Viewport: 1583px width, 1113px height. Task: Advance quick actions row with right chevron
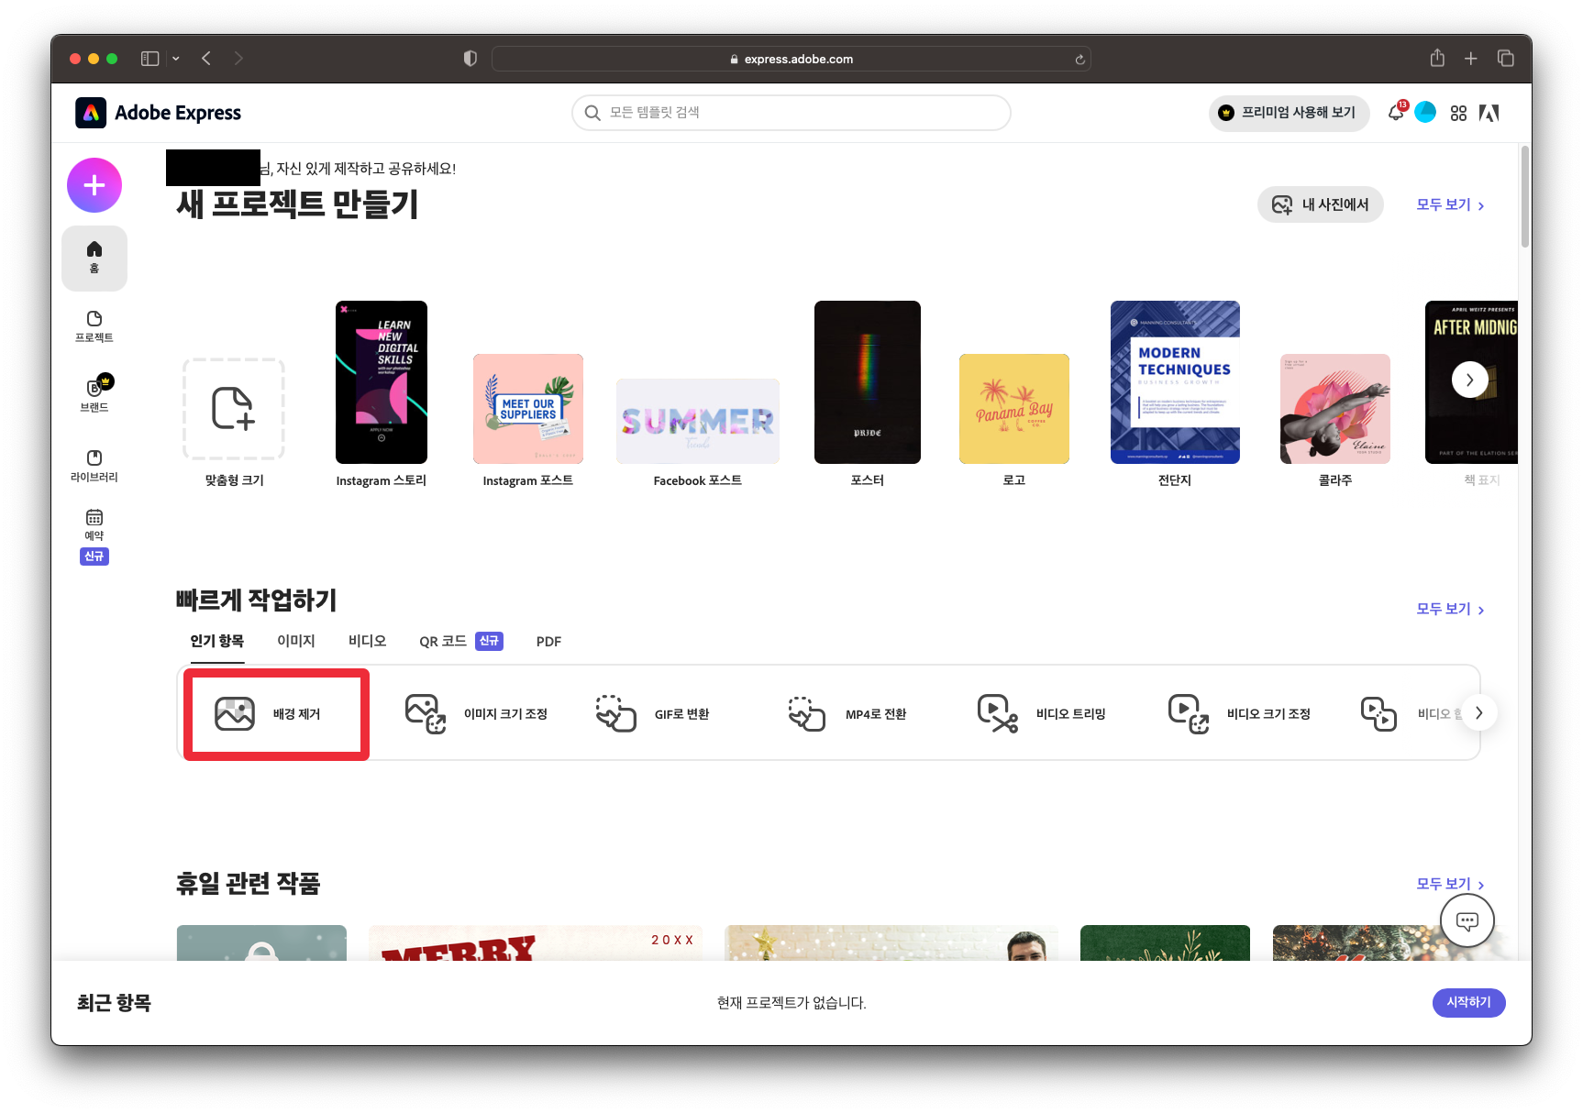[1478, 713]
